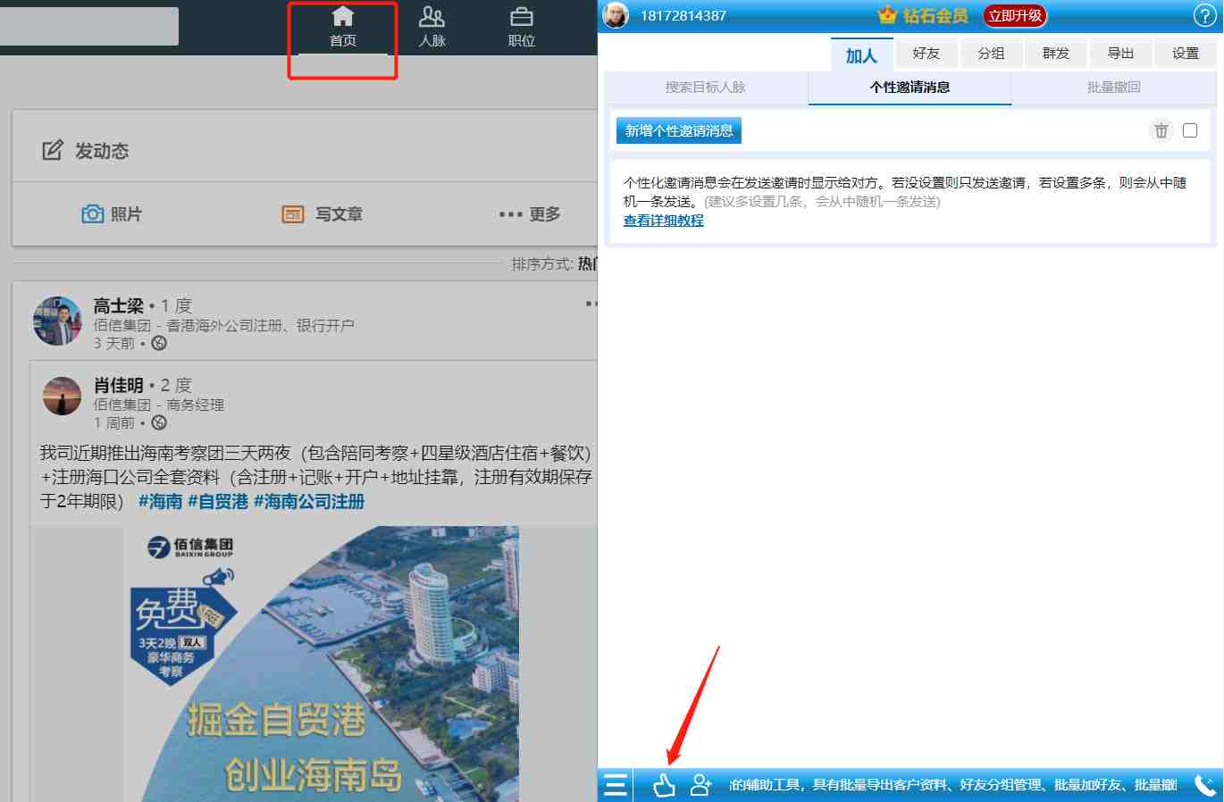Click the 写文章 article icon
Screen dimensions: 1224x802
pyautogui.click(x=293, y=214)
